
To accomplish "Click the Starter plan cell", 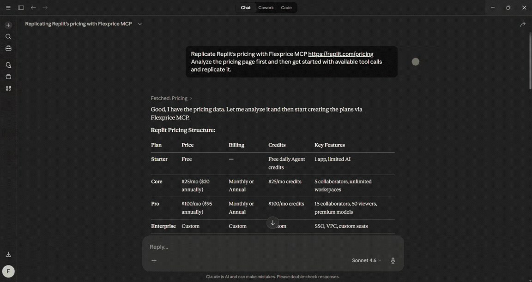I will (159, 159).
